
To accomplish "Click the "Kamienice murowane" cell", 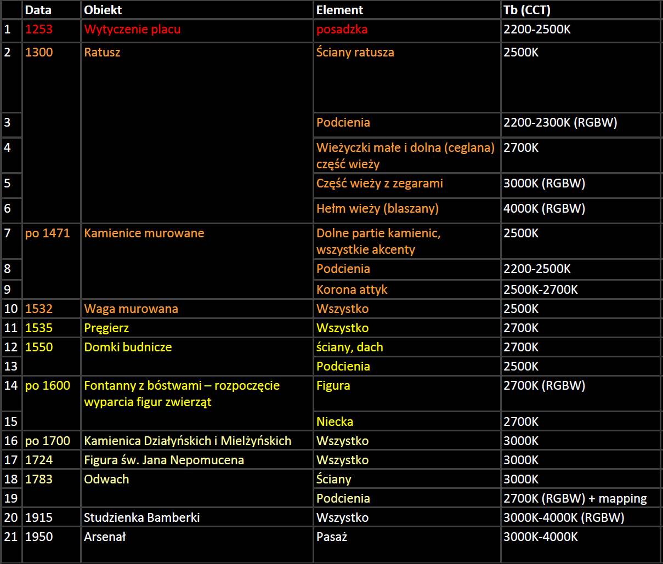I will point(144,233).
